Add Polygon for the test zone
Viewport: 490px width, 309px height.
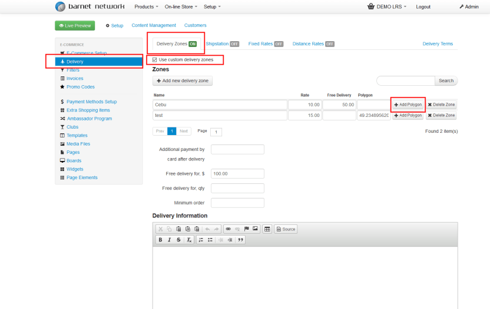tap(408, 115)
